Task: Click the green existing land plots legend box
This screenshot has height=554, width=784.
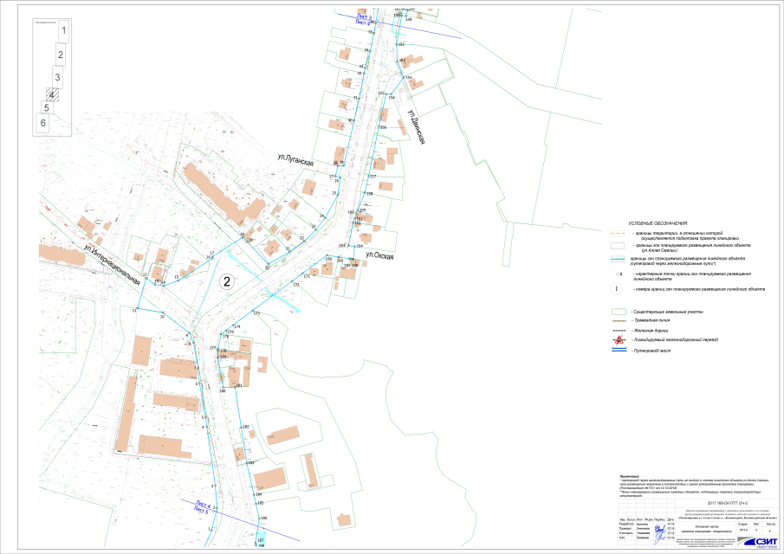Action: point(618,311)
